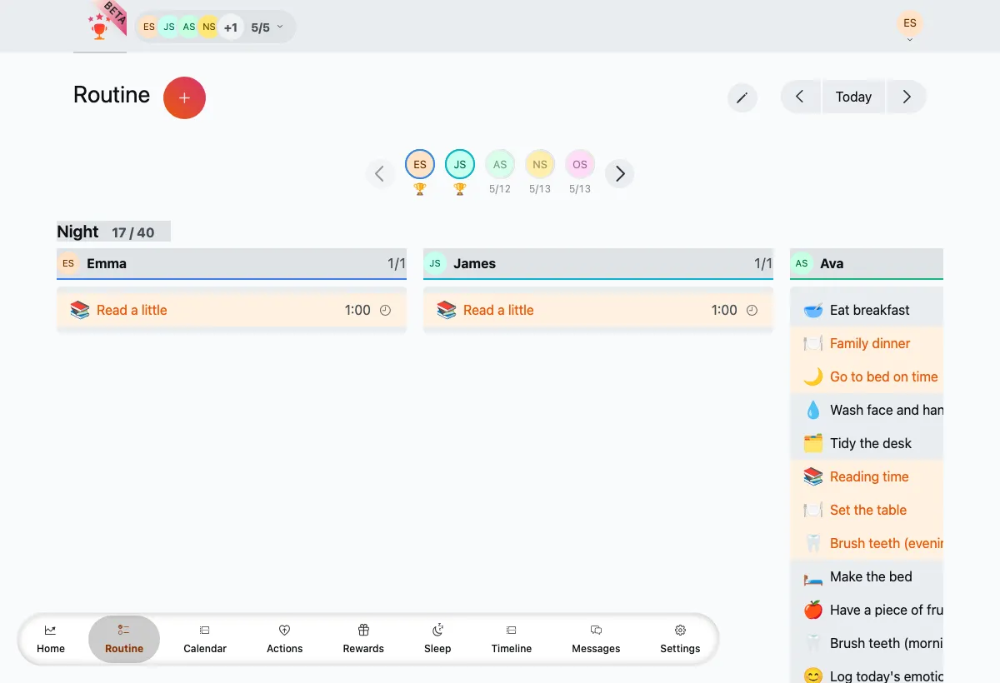Click the moon icon by Go to bed

[813, 376]
